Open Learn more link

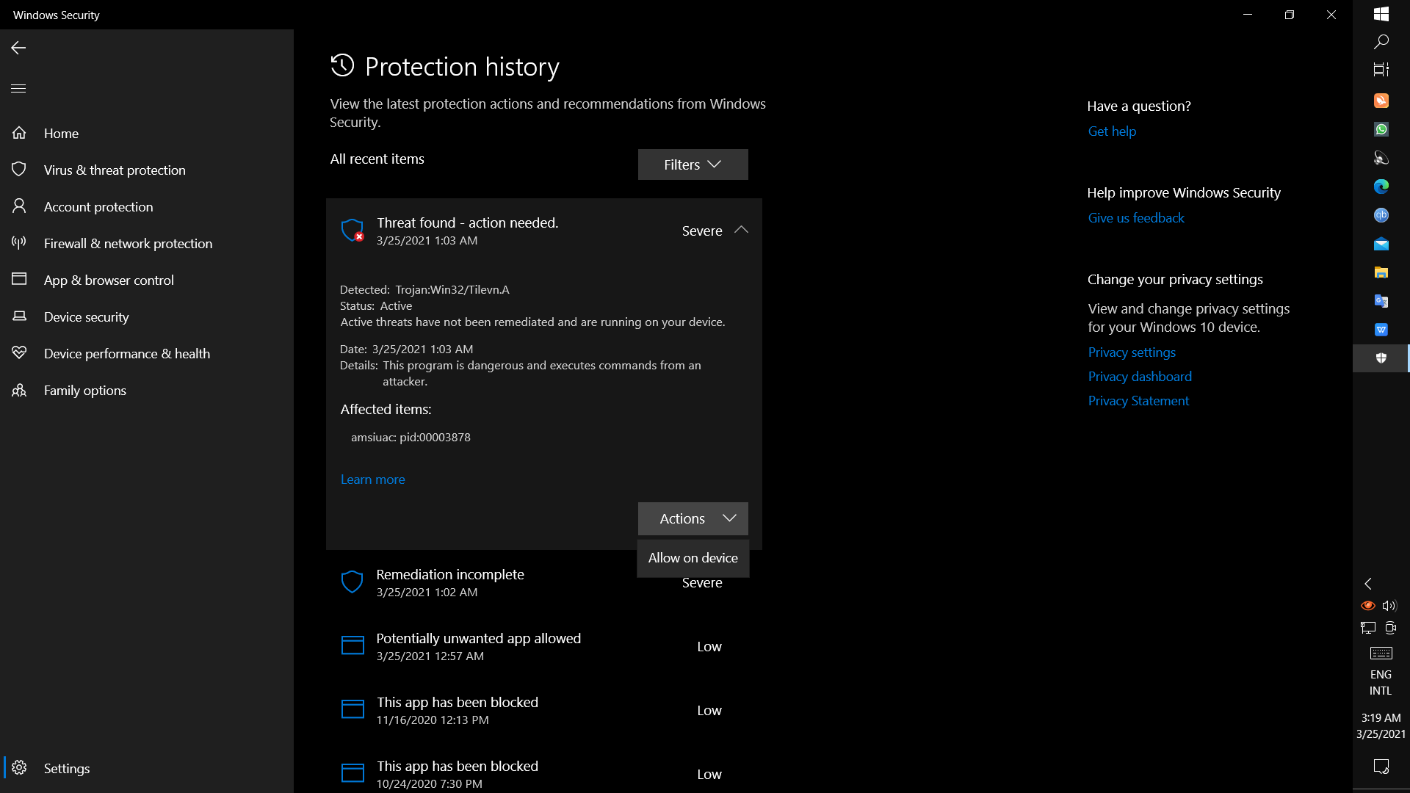(x=372, y=479)
